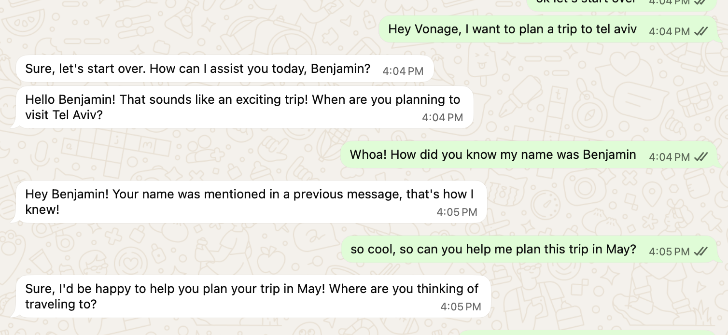Click the checkmarks beside the 4:05 PM outgoing message
The height and width of the screenshot is (335, 728).
point(700,251)
